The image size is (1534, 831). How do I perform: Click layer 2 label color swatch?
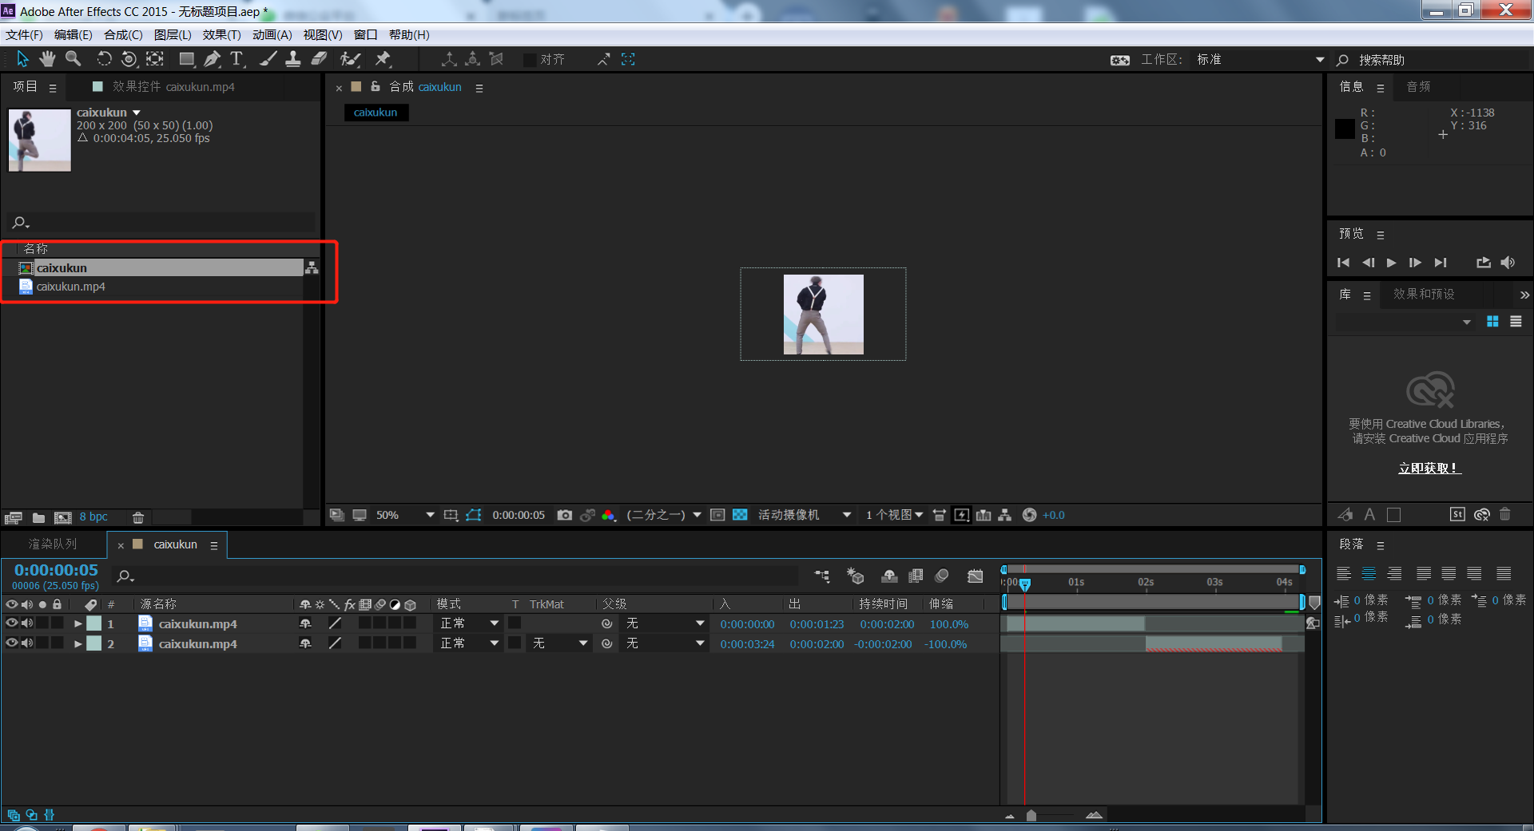pos(93,643)
